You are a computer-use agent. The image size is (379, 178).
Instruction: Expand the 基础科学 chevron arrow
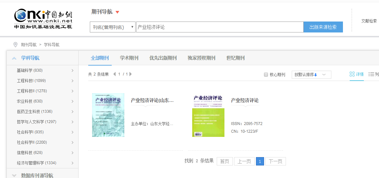(x=72, y=70)
